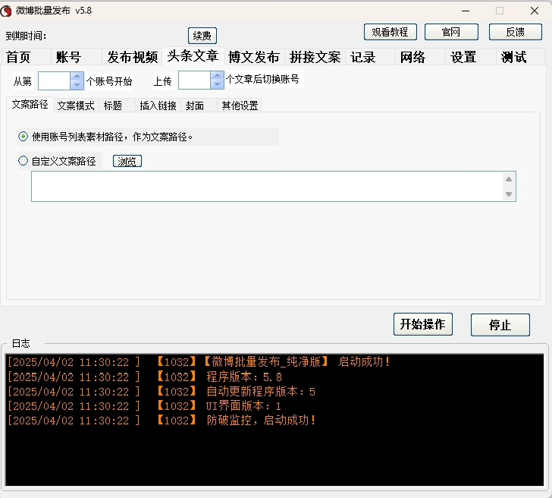This screenshot has width=552, height=498.
Task: Open the 博文发布 tab
Action: click(x=254, y=57)
